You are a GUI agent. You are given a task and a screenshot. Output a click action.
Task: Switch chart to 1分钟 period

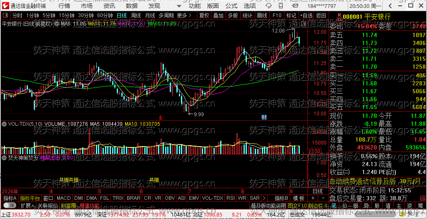(33, 15)
